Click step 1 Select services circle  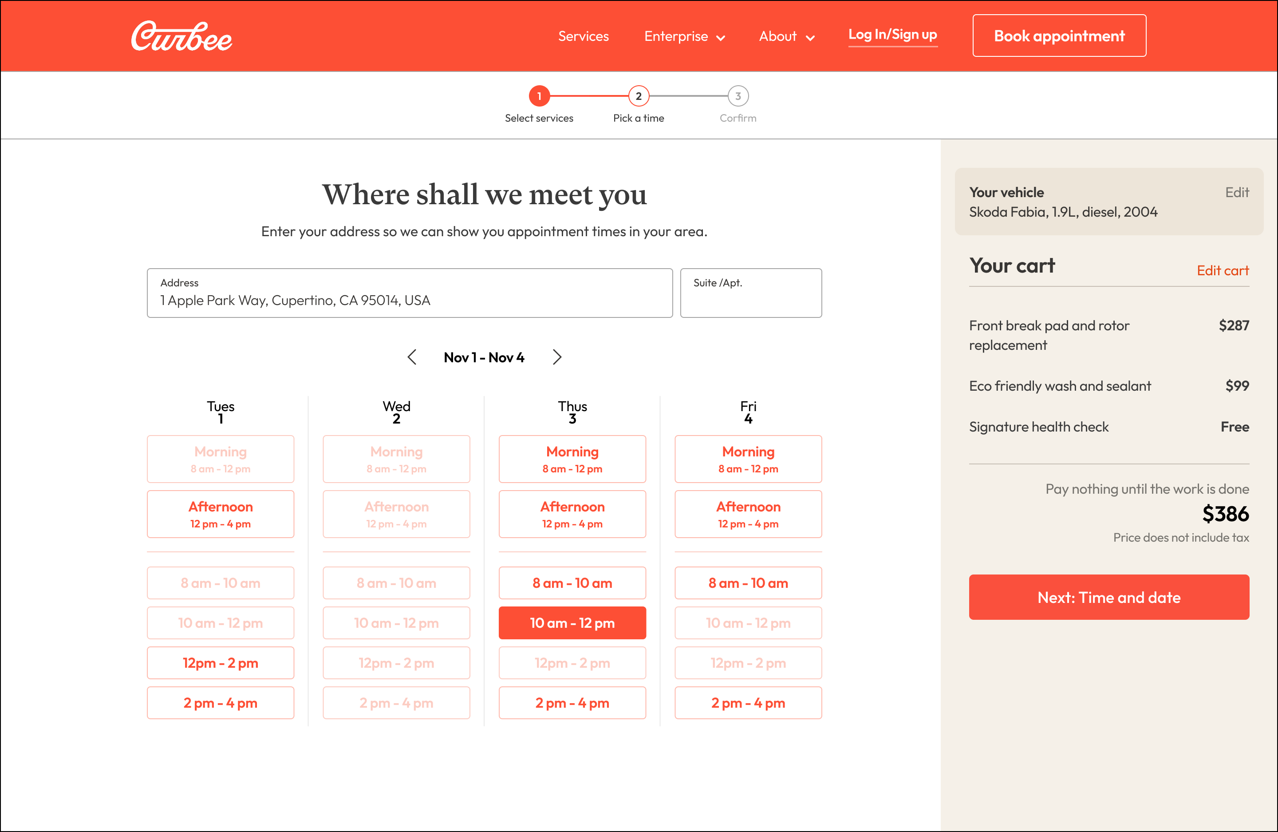coord(539,96)
